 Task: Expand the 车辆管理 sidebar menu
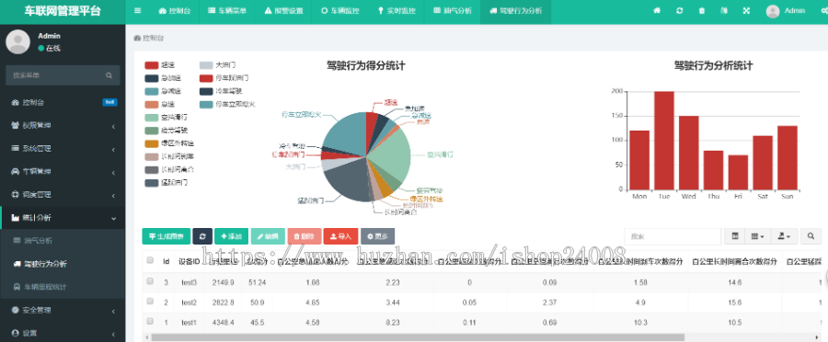pyautogui.click(x=63, y=172)
